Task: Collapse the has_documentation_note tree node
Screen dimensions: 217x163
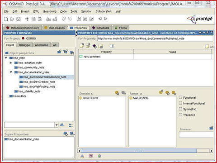Action: pos(11,72)
